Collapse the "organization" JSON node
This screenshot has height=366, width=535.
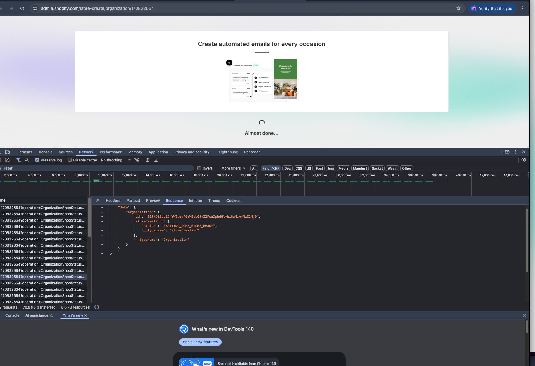point(102,212)
